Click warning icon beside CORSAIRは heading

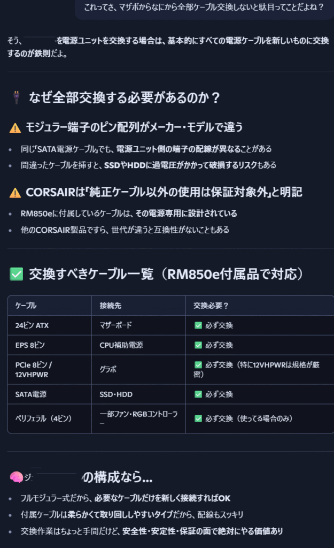15,192
